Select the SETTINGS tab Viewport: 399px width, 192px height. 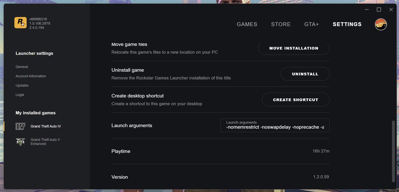click(347, 24)
